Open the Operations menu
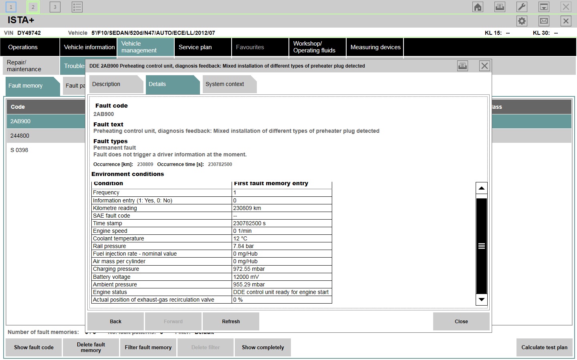Screen dimensions: 577x360 click(30, 47)
